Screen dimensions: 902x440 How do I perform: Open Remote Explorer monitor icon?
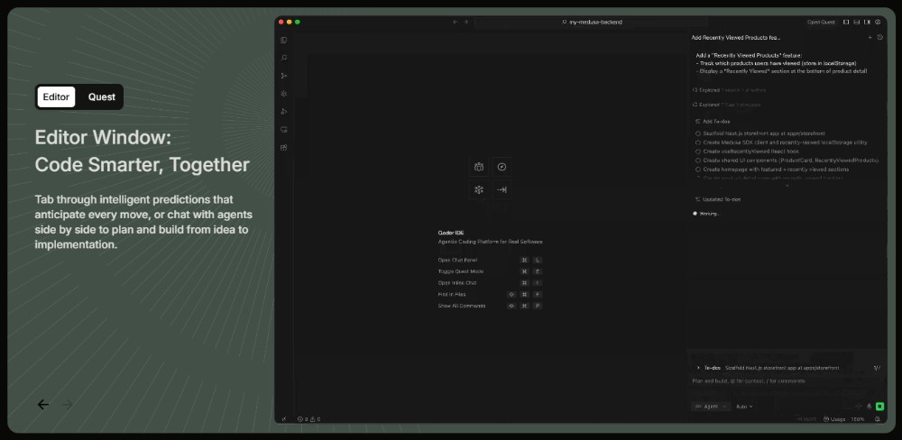(x=283, y=130)
